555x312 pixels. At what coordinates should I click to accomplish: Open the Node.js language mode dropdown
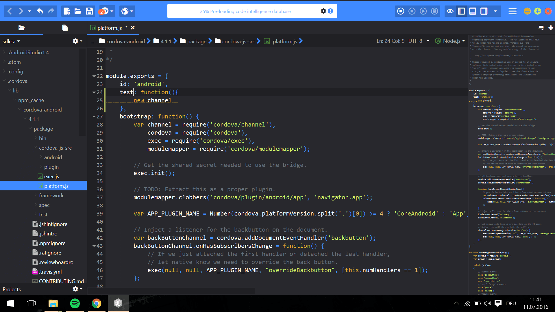click(451, 41)
